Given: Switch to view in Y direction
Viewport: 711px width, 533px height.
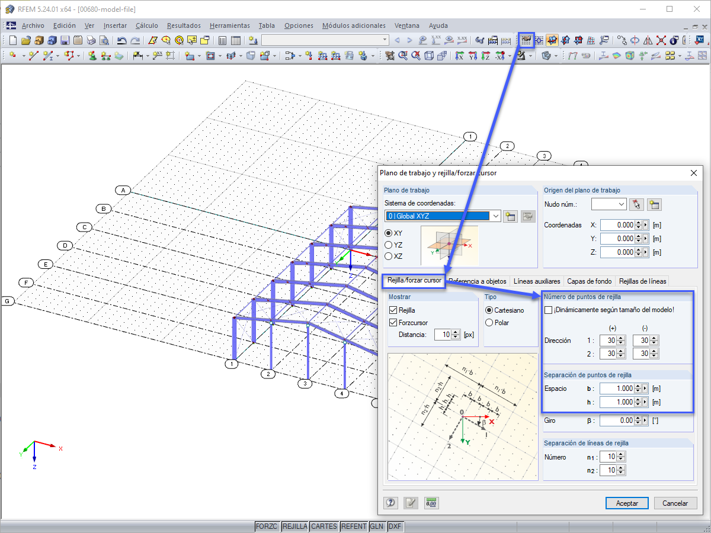Looking at the screenshot, I should (x=472, y=56).
